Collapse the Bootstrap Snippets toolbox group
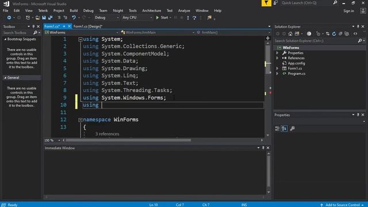The height and width of the screenshot is (207, 368). (5, 39)
